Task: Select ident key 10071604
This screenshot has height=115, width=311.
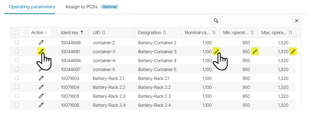Action: pos(70,87)
